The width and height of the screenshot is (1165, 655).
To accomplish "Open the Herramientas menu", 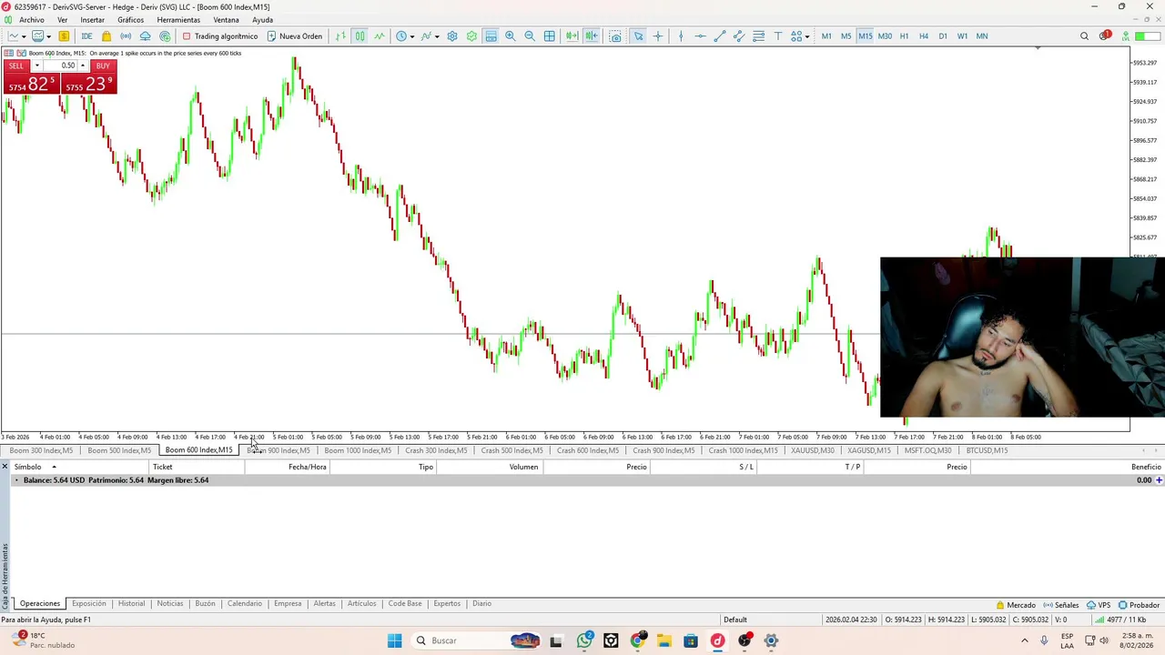I will click(178, 20).
